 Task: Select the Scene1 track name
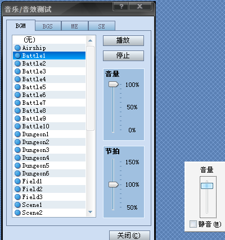32,205
